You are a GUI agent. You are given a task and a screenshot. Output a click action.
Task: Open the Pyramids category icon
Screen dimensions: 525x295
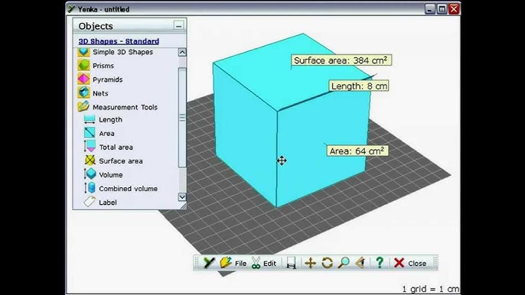(x=83, y=79)
